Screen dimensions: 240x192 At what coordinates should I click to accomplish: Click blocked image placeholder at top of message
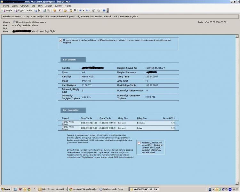coord(118,44)
